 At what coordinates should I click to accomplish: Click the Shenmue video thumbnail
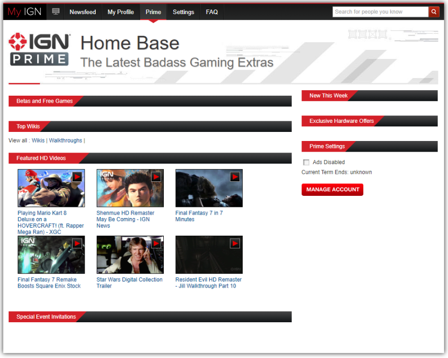pos(130,188)
